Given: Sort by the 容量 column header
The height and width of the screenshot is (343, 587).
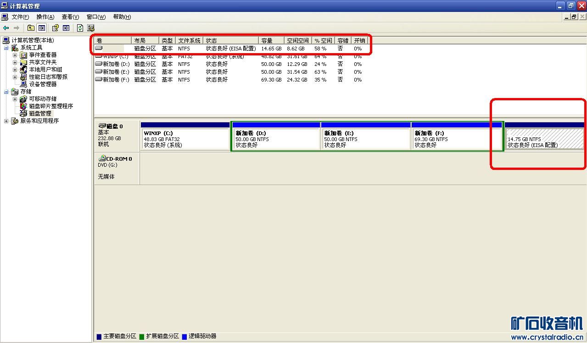Looking at the screenshot, I should [272, 41].
